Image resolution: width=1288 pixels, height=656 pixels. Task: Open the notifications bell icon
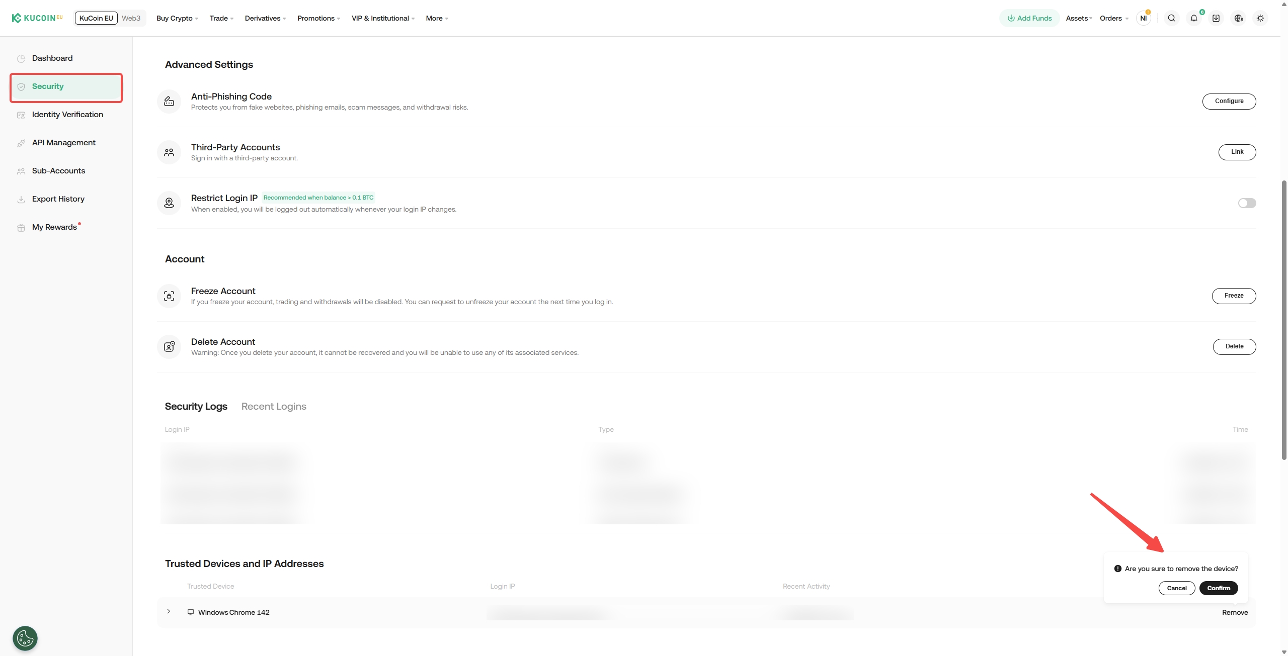1193,18
